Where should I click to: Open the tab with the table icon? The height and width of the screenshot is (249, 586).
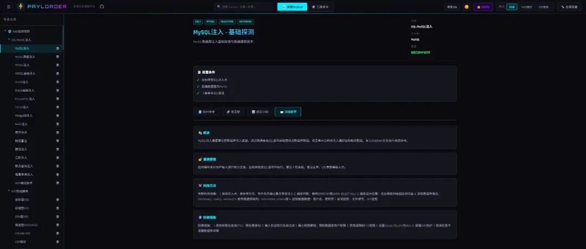pos(260,112)
